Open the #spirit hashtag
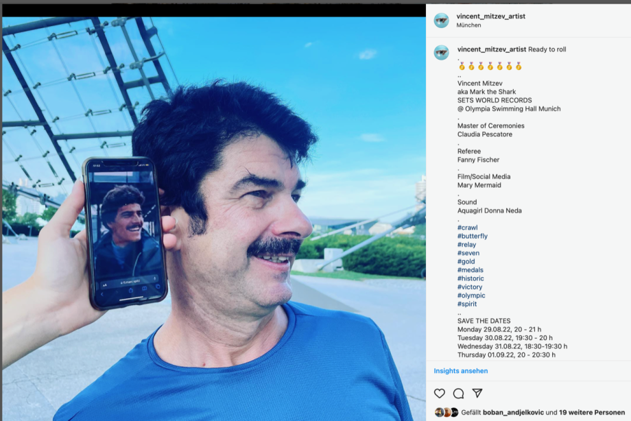Screen dimensions: 631x421 click(x=467, y=304)
